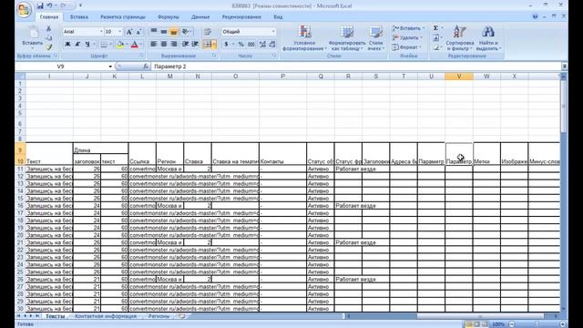The image size is (583, 328).
Task: Align text to the left
Action: pos(154,45)
